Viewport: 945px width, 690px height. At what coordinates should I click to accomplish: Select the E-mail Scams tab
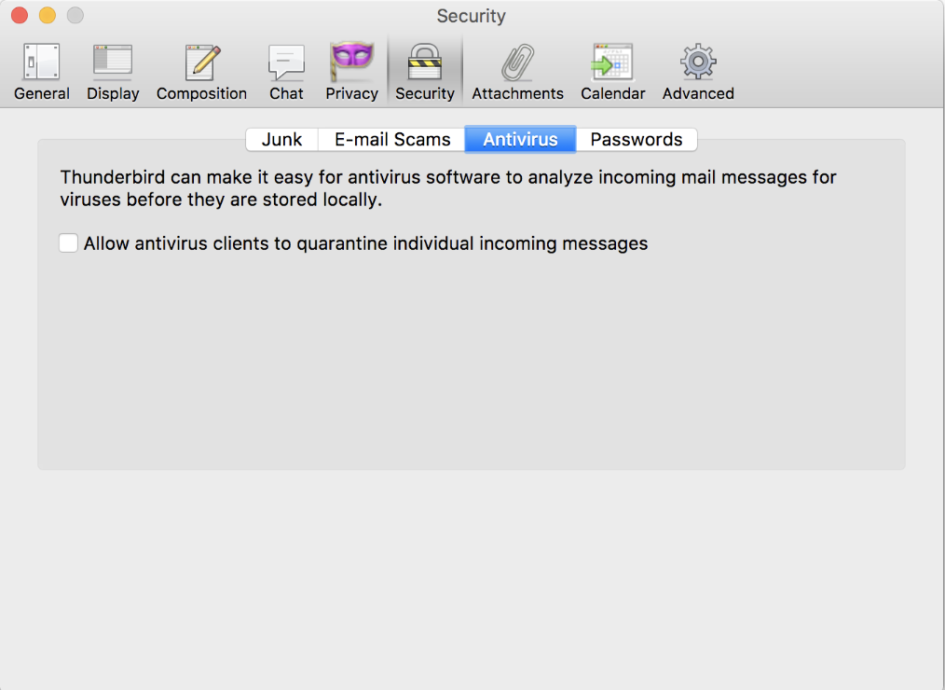(392, 140)
